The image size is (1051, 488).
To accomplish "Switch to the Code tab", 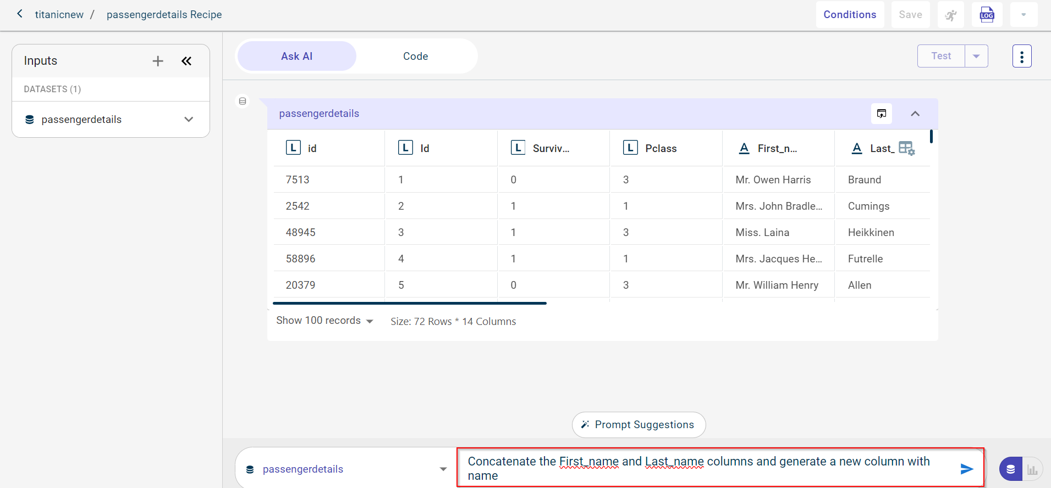I will (415, 56).
